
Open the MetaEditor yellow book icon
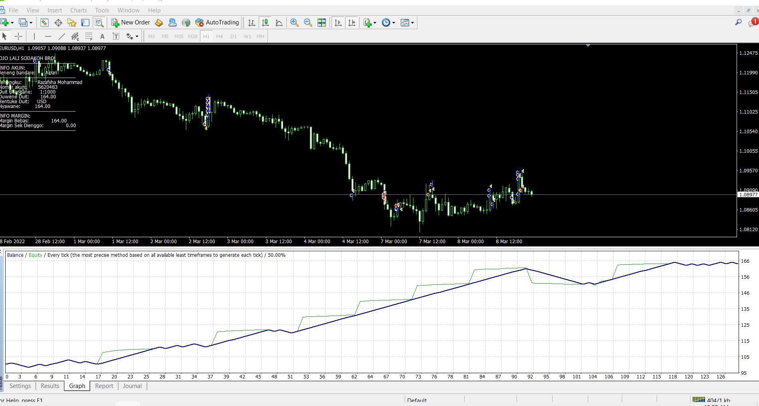(x=159, y=22)
